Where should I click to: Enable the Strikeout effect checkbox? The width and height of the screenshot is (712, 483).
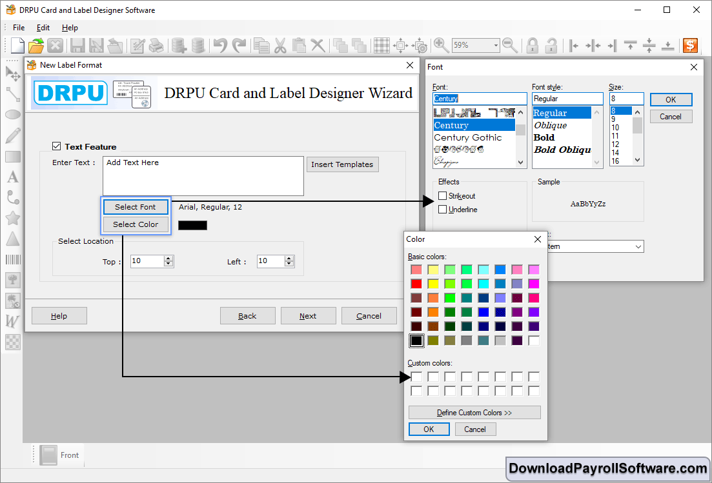pyautogui.click(x=442, y=195)
